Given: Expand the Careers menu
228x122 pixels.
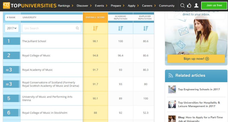Looking at the screenshot, I should pos(149,6).
